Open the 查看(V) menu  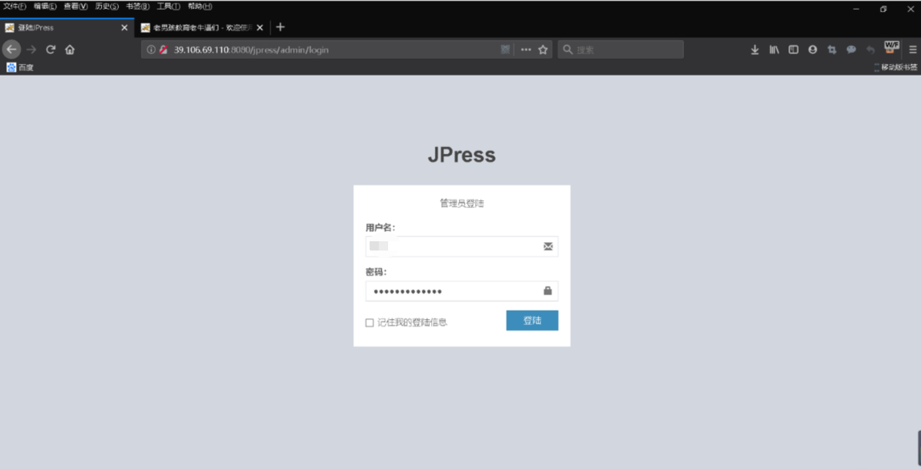click(x=76, y=6)
